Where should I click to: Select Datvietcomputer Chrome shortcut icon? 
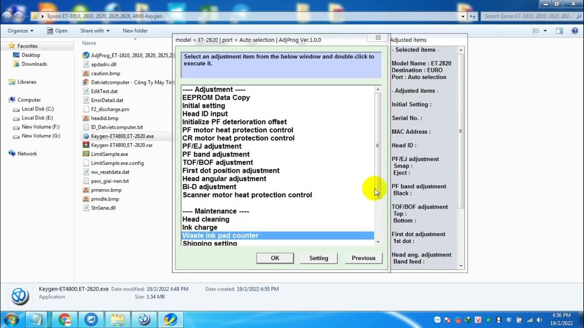[x=86, y=82]
